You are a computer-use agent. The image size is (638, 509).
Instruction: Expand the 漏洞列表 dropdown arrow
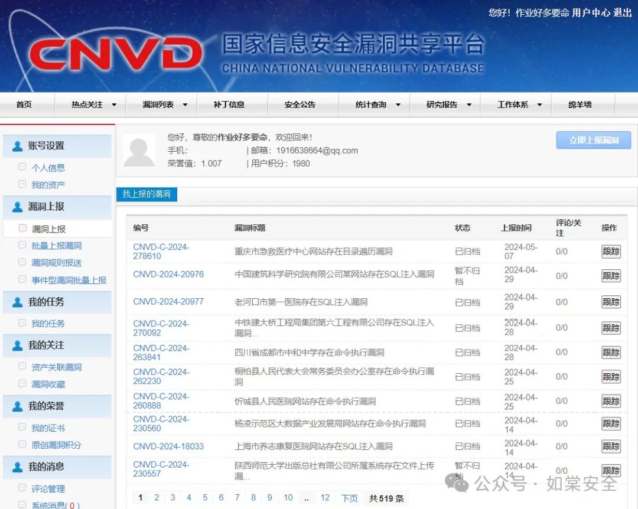point(185,105)
